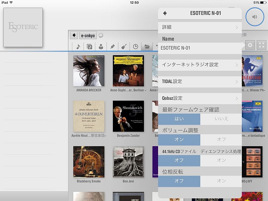Open the Amanda Brecker album cover
Screen dimensions: 268x201
point(89,71)
